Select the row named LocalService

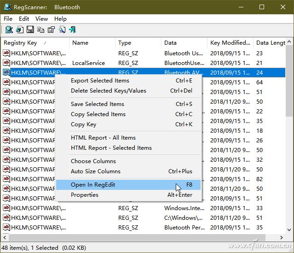[x=88, y=63]
